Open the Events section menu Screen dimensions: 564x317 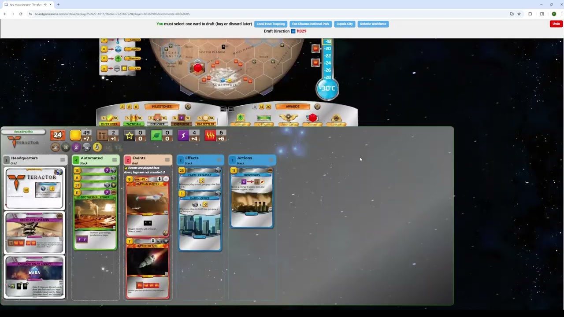point(167,159)
